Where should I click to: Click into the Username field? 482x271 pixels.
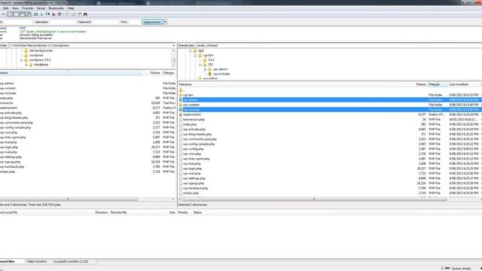[62, 22]
